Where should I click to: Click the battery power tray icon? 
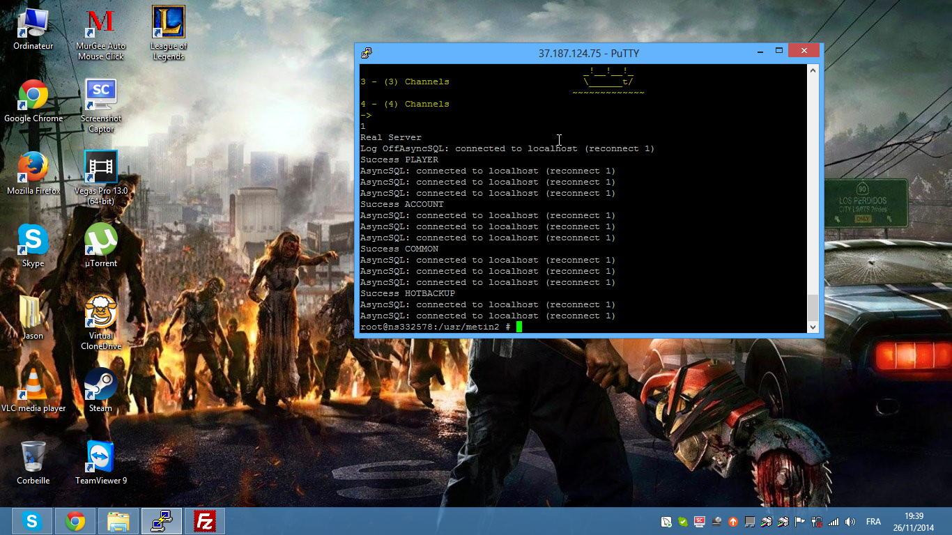[x=817, y=522]
